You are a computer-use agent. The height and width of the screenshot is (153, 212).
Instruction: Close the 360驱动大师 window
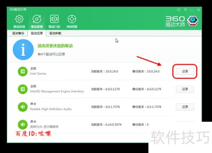pos(198,10)
